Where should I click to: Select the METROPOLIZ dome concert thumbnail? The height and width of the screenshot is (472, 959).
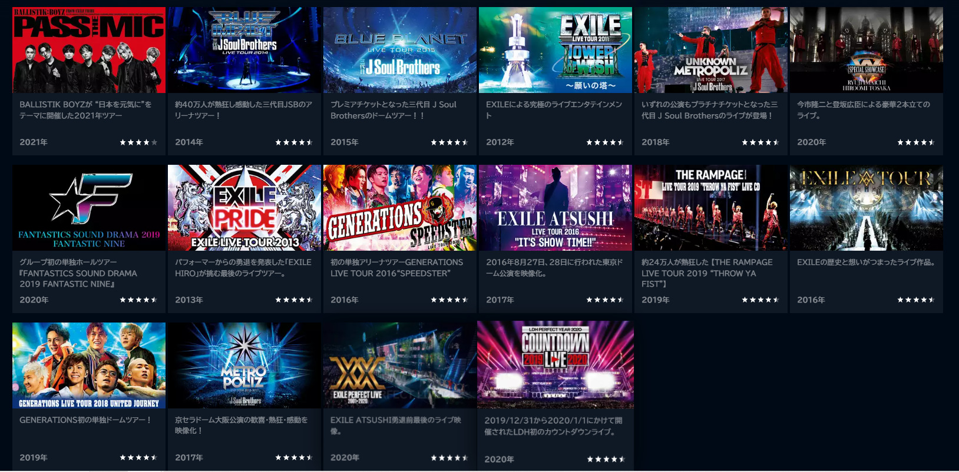point(244,365)
